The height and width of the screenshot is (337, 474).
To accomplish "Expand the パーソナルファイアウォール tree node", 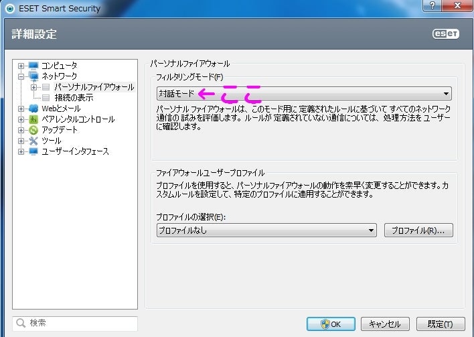I will (34, 87).
